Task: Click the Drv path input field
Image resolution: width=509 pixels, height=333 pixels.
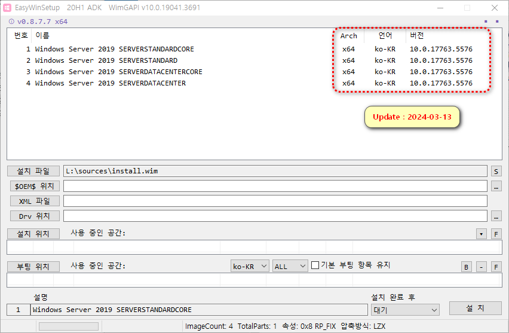Action: (275, 216)
